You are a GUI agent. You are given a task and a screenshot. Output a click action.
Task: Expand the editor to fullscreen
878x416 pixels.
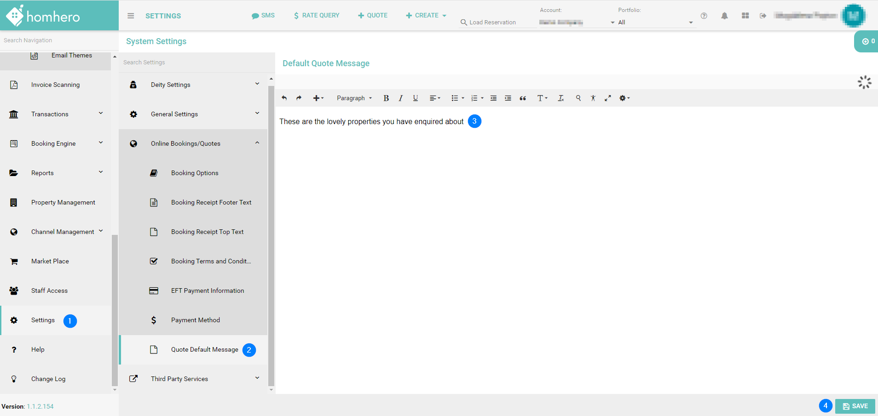tap(608, 98)
